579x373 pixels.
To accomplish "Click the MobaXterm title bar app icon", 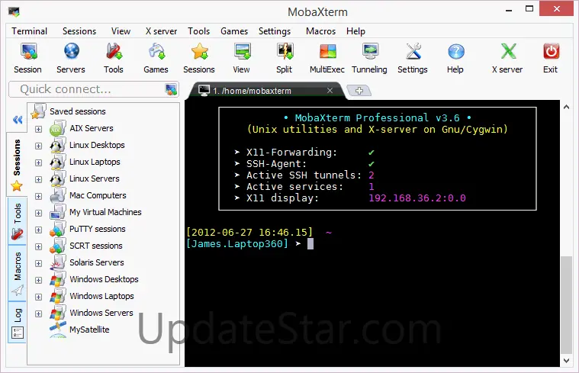I will point(14,11).
